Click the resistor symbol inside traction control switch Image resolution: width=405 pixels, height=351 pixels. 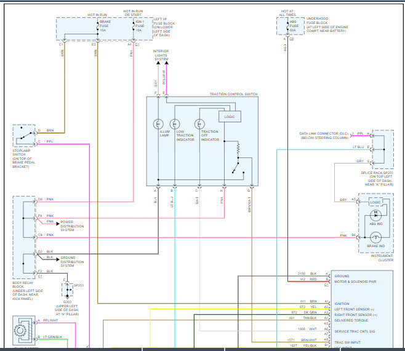pyautogui.click(x=238, y=149)
